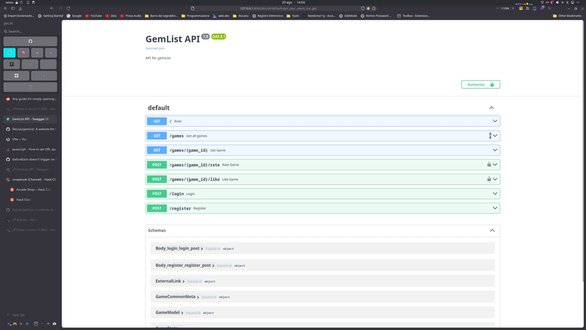The width and height of the screenshot is (586, 330).
Task: Open the /openapi.json link
Action: click(155, 48)
